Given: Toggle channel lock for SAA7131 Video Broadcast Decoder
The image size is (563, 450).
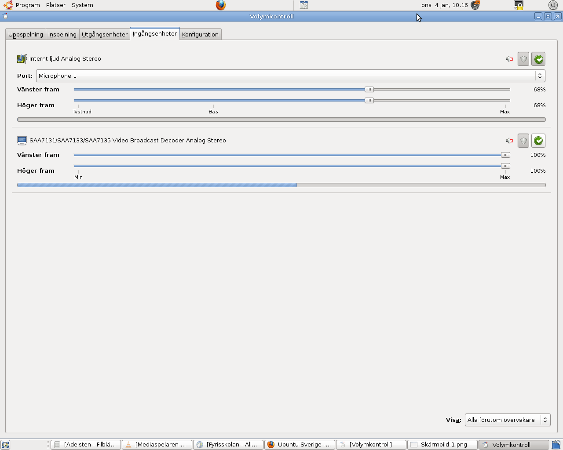Looking at the screenshot, I should [523, 141].
